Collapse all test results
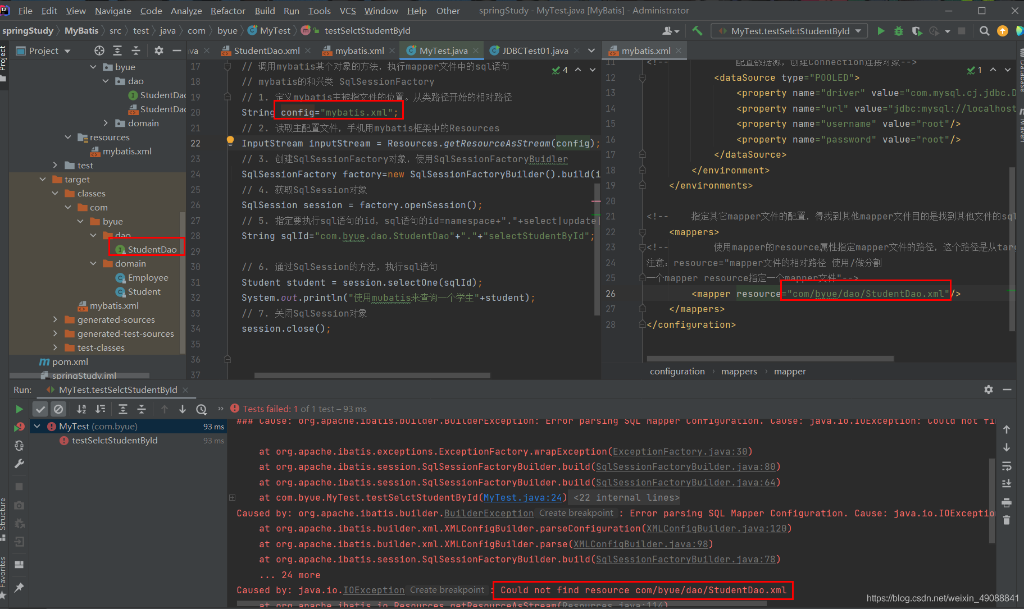 click(x=142, y=409)
